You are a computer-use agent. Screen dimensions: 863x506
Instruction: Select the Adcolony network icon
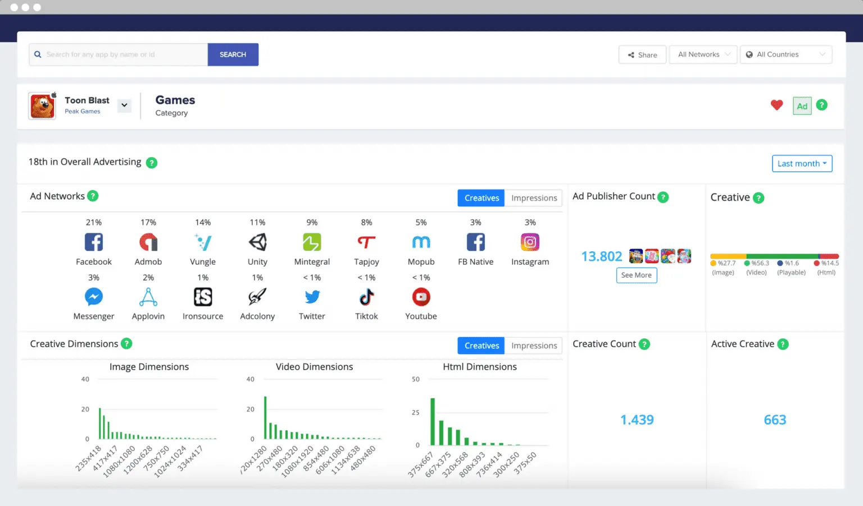click(257, 297)
